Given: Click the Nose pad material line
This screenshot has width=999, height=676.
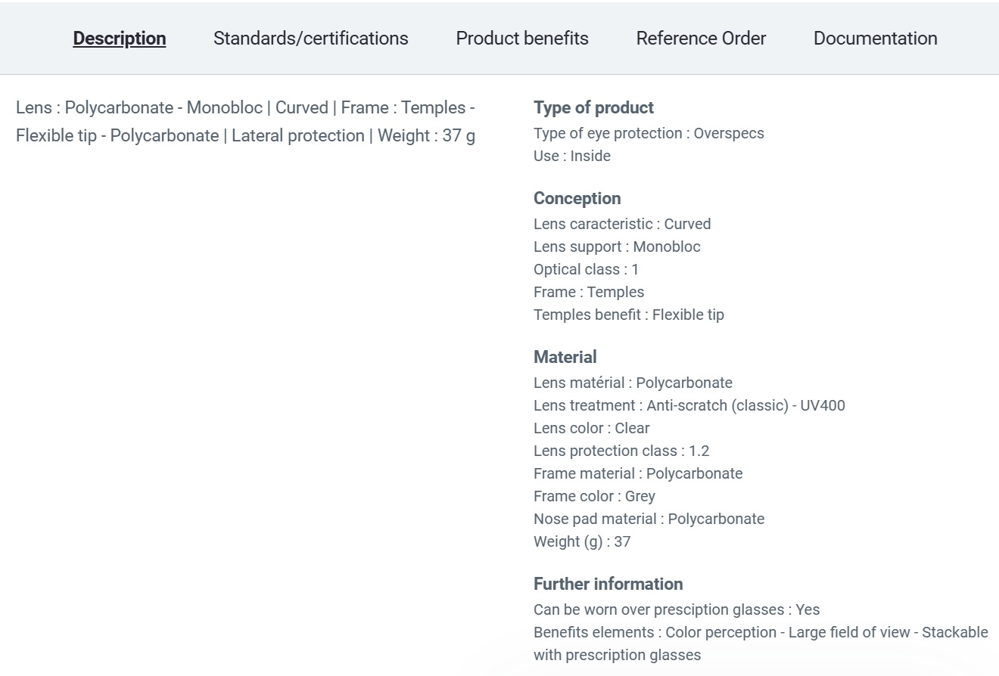Looking at the screenshot, I should tap(649, 519).
